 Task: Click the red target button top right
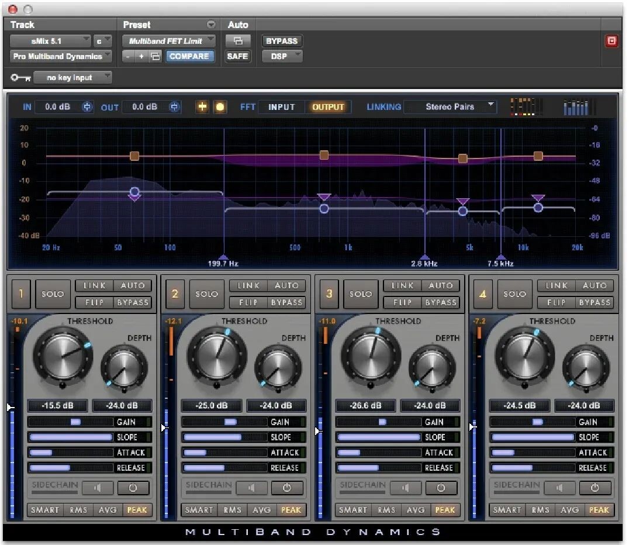[611, 41]
